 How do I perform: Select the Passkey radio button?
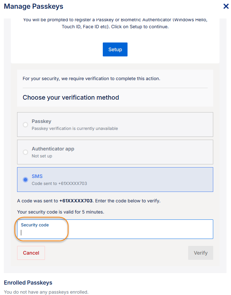point(25,125)
